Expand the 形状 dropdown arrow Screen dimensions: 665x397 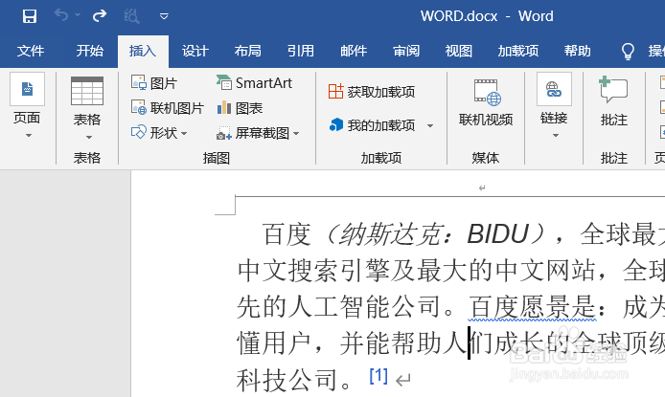coord(184,133)
